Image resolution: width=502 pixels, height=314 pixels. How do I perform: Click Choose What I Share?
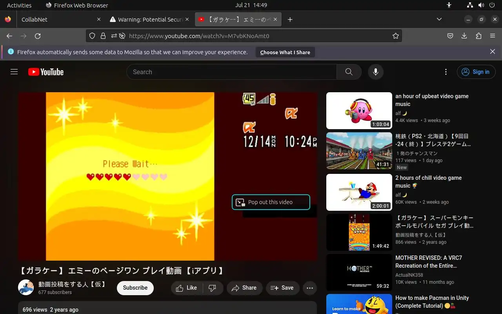(x=285, y=52)
